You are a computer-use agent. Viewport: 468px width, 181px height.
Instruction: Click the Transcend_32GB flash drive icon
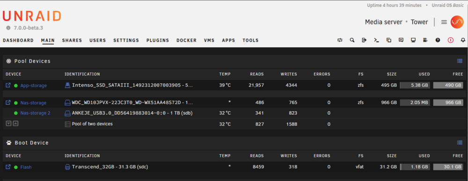(67, 167)
